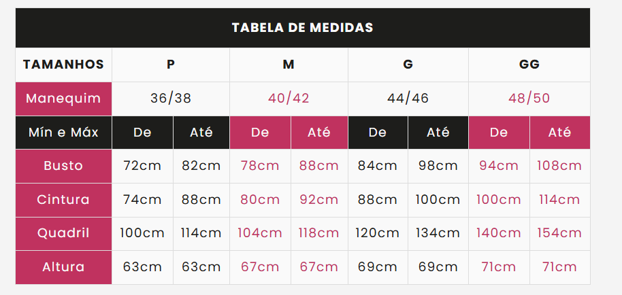Click the Manequim row label
Viewport: 622px width, 295px height.
63,99
